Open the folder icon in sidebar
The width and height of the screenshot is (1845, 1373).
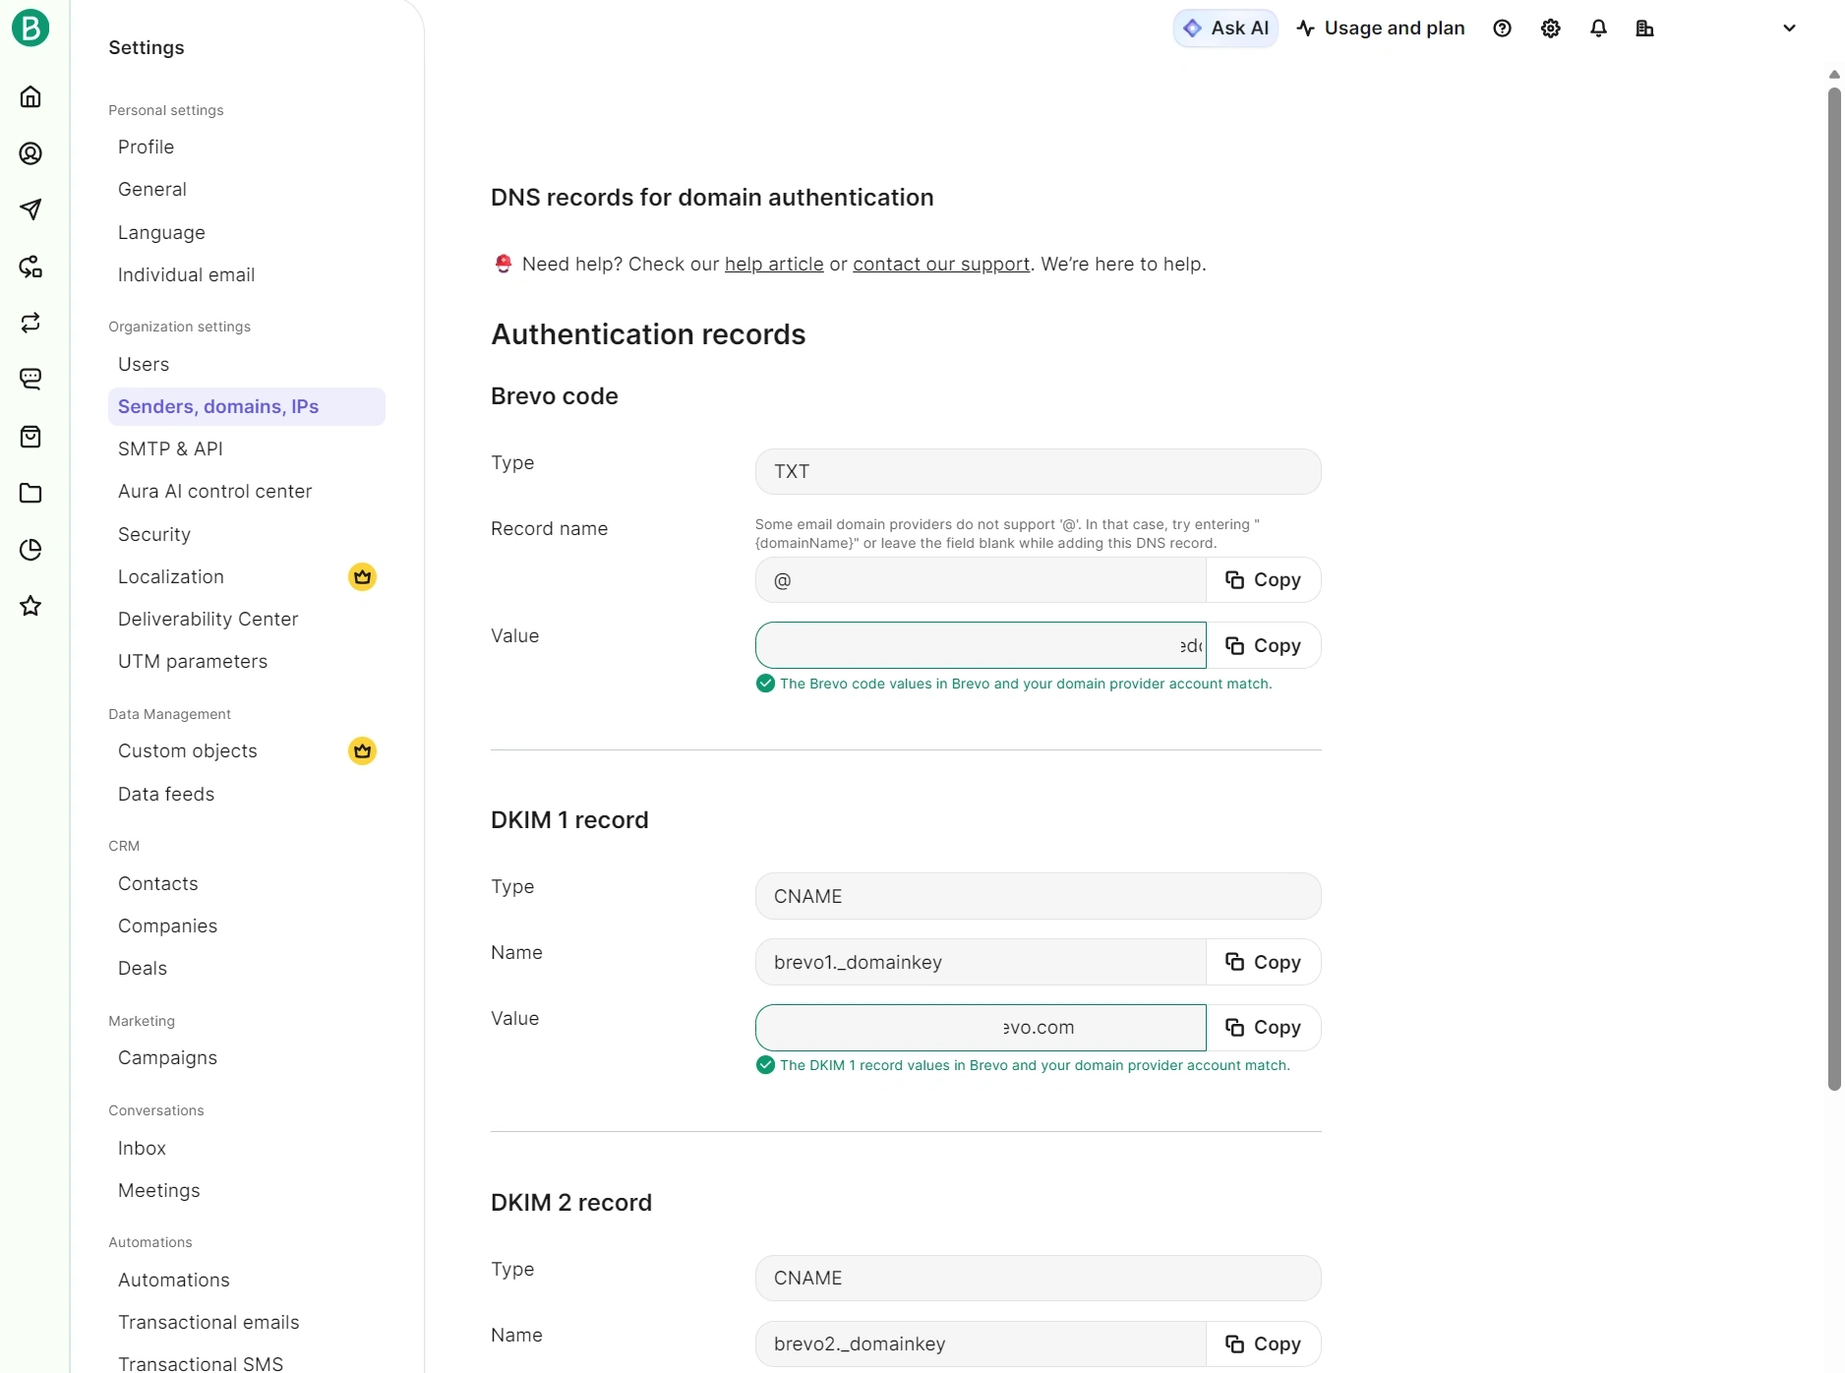[x=30, y=493]
